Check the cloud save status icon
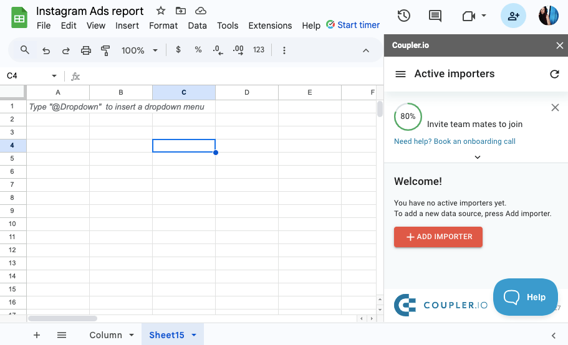This screenshot has height=345, width=568. tap(200, 11)
